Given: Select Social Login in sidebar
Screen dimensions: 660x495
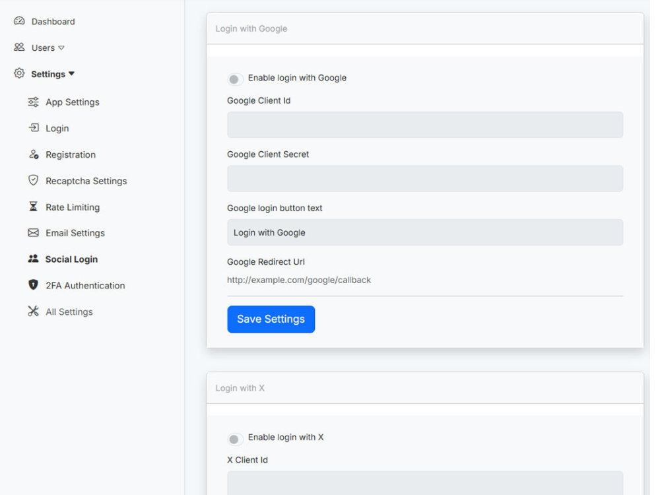Looking at the screenshot, I should pyautogui.click(x=71, y=259).
